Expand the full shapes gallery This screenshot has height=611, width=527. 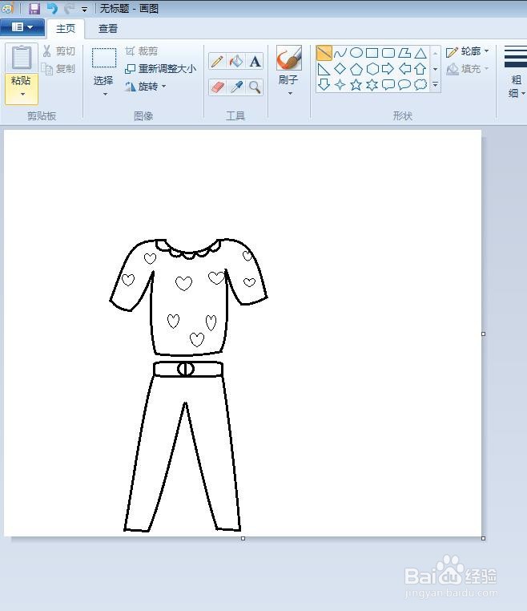coord(436,84)
